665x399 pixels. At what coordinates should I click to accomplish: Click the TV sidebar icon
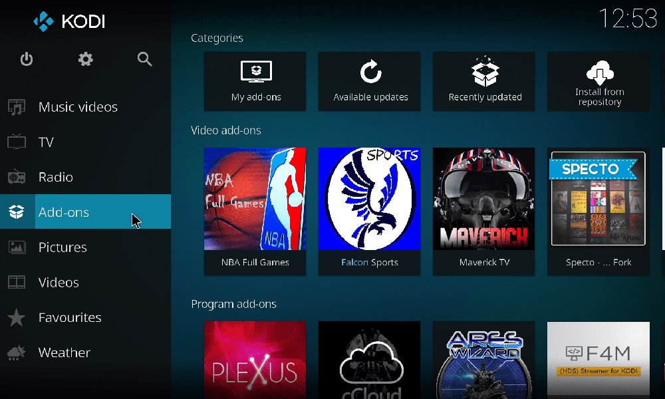coord(17,142)
